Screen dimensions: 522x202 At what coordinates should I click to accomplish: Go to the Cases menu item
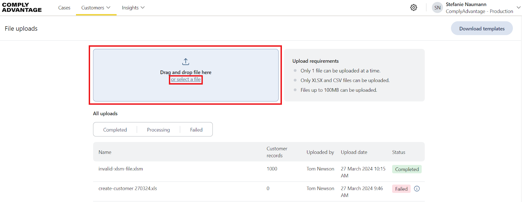click(64, 8)
